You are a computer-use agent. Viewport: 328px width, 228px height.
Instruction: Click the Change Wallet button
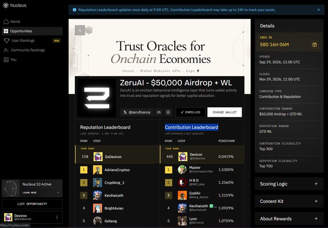pyautogui.click(x=225, y=112)
